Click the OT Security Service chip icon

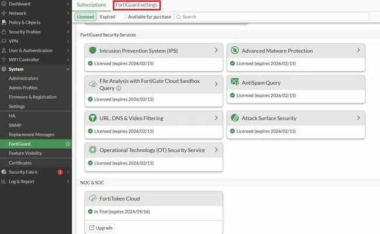click(92, 150)
